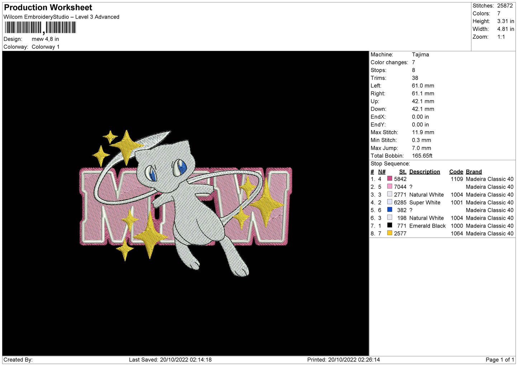Screen dimensions: 518x366
Task: Click the width value '4.81 in'
Action: point(505,29)
